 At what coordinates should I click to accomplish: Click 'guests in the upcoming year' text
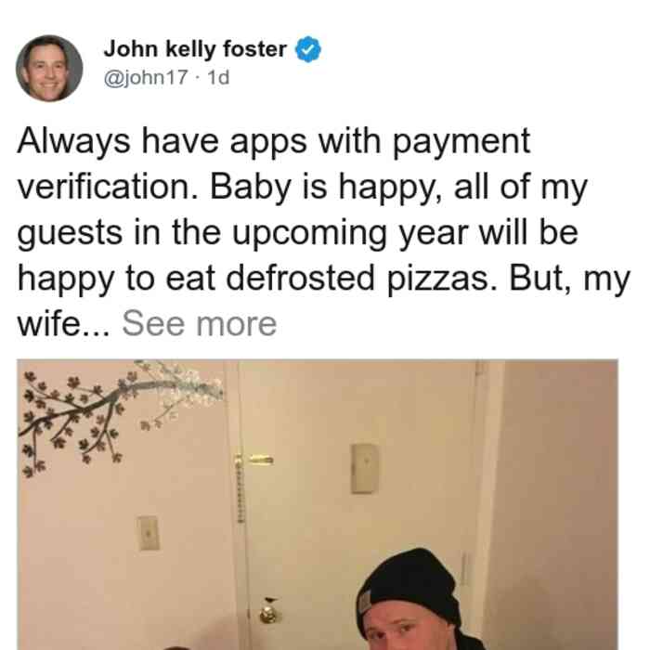coord(242,233)
